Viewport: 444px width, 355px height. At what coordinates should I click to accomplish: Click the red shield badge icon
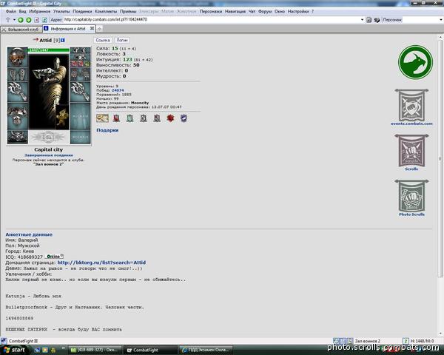(x=116, y=118)
